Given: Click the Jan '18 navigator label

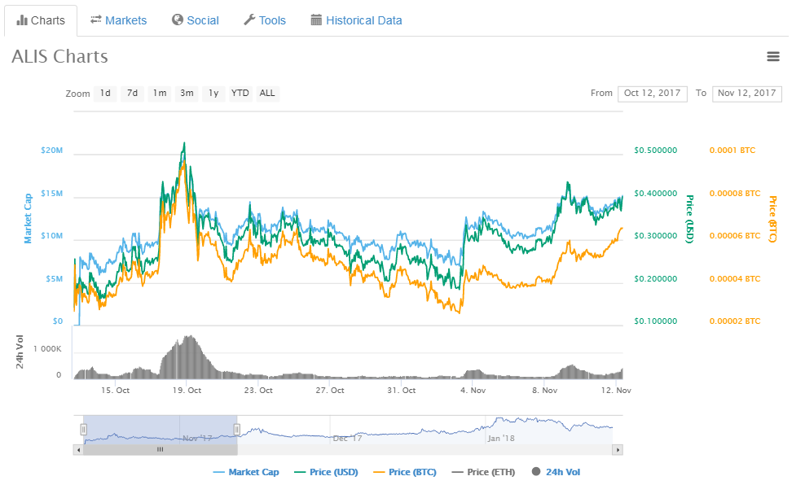Looking at the screenshot, I should click(501, 439).
